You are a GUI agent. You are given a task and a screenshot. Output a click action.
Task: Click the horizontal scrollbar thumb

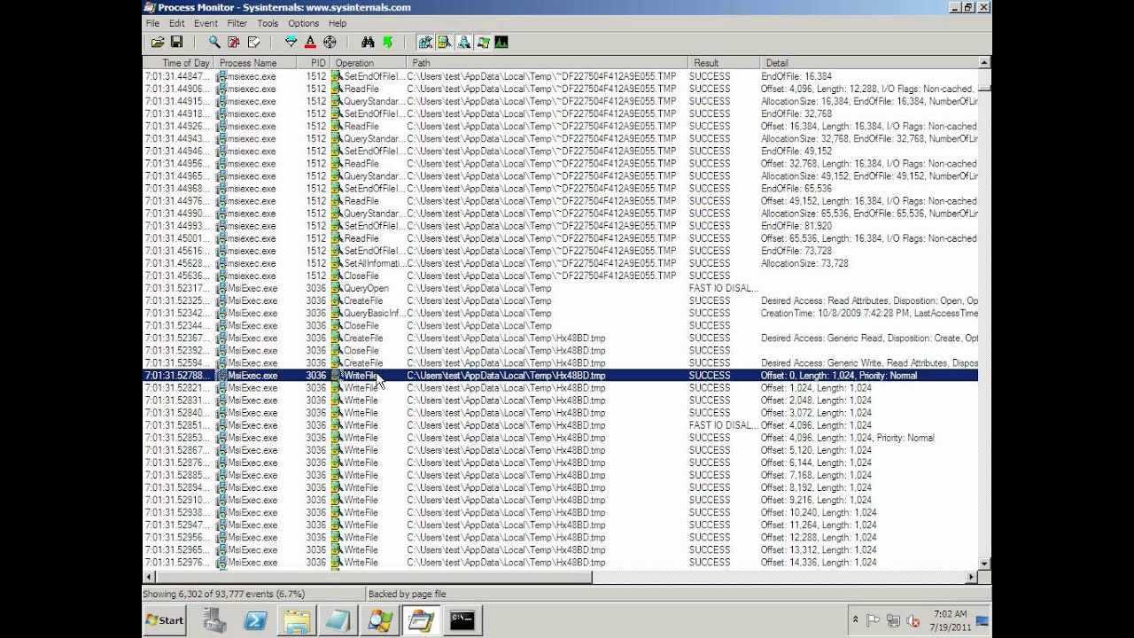(x=373, y=577)
